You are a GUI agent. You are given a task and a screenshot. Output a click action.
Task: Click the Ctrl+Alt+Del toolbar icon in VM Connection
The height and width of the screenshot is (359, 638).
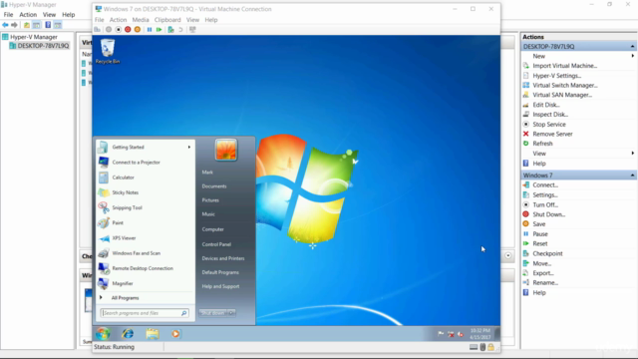coord(98,29)
